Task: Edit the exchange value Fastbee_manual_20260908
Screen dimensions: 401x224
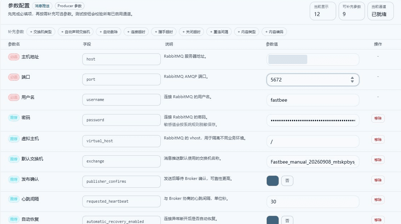Action: point(313,162)
